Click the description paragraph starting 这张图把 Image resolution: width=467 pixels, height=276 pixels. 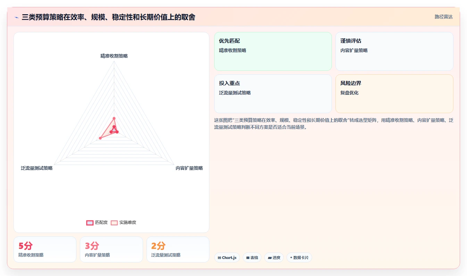point(334,124)
